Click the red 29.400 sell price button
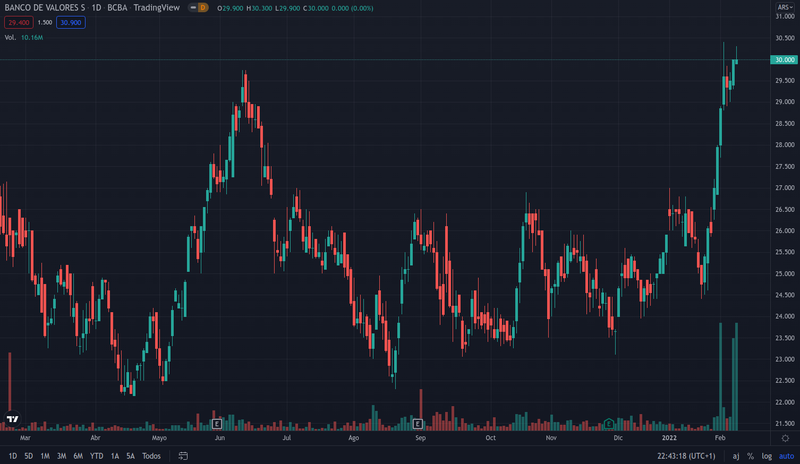 point(19,22)
